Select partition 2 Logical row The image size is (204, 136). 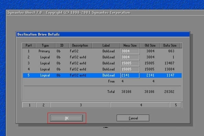(102, 57)
